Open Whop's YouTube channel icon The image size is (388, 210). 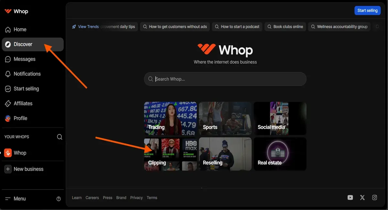point(350,197)
